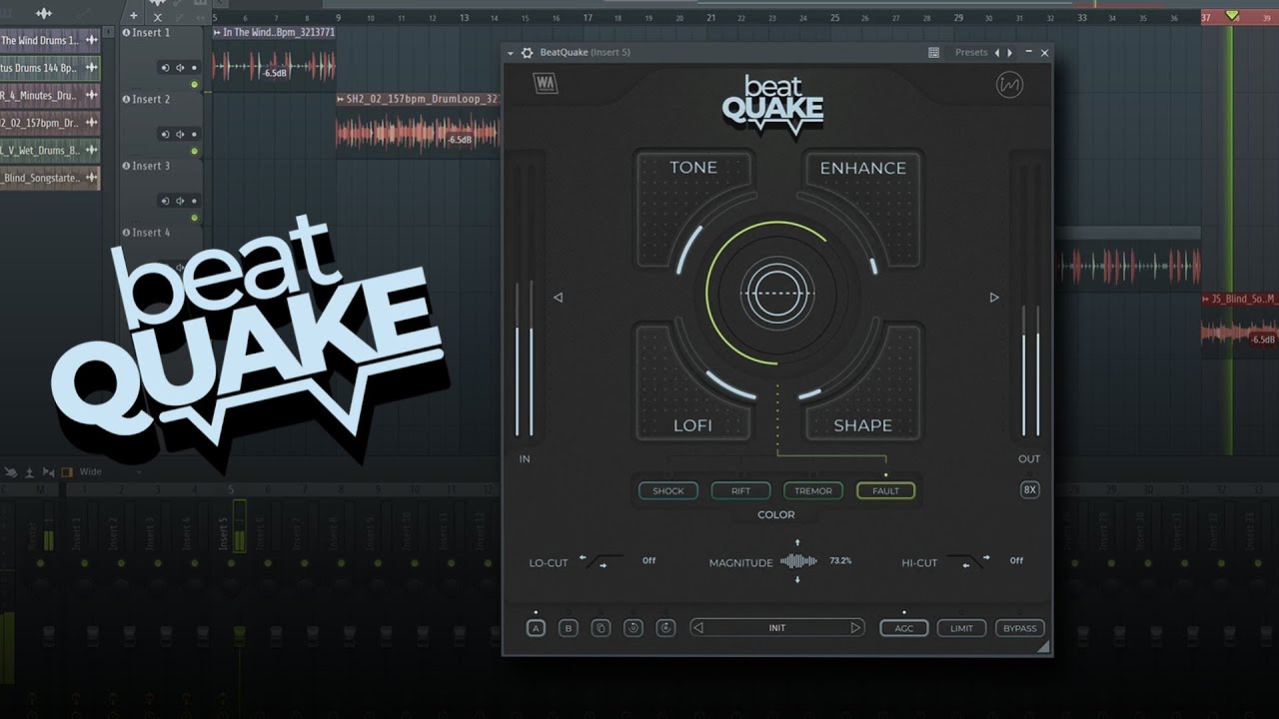1279x719 pixels.
Task: Select the 'Drums 144 Bp' sample in picker
Action: pos(50,68)
